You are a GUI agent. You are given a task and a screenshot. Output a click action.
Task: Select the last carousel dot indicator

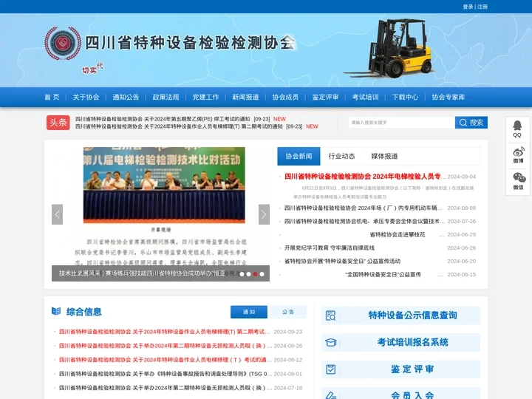click(262, 274)
